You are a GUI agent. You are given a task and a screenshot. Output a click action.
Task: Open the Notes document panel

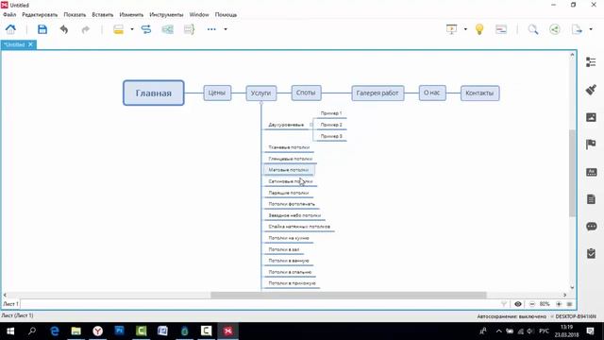[x=591, y=199]
